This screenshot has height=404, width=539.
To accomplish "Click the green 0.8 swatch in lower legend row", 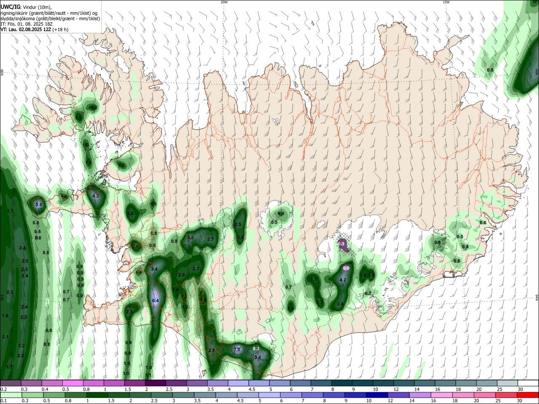I will [x=75, y=395].
